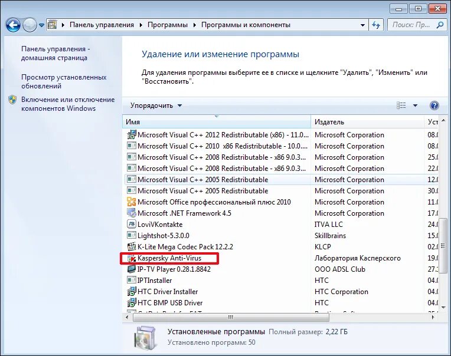451x356 pixels.
Task: Open the address bar history dropdown arrow
Action: point(362,25)
